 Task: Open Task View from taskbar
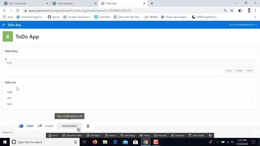tap(84, 142)
